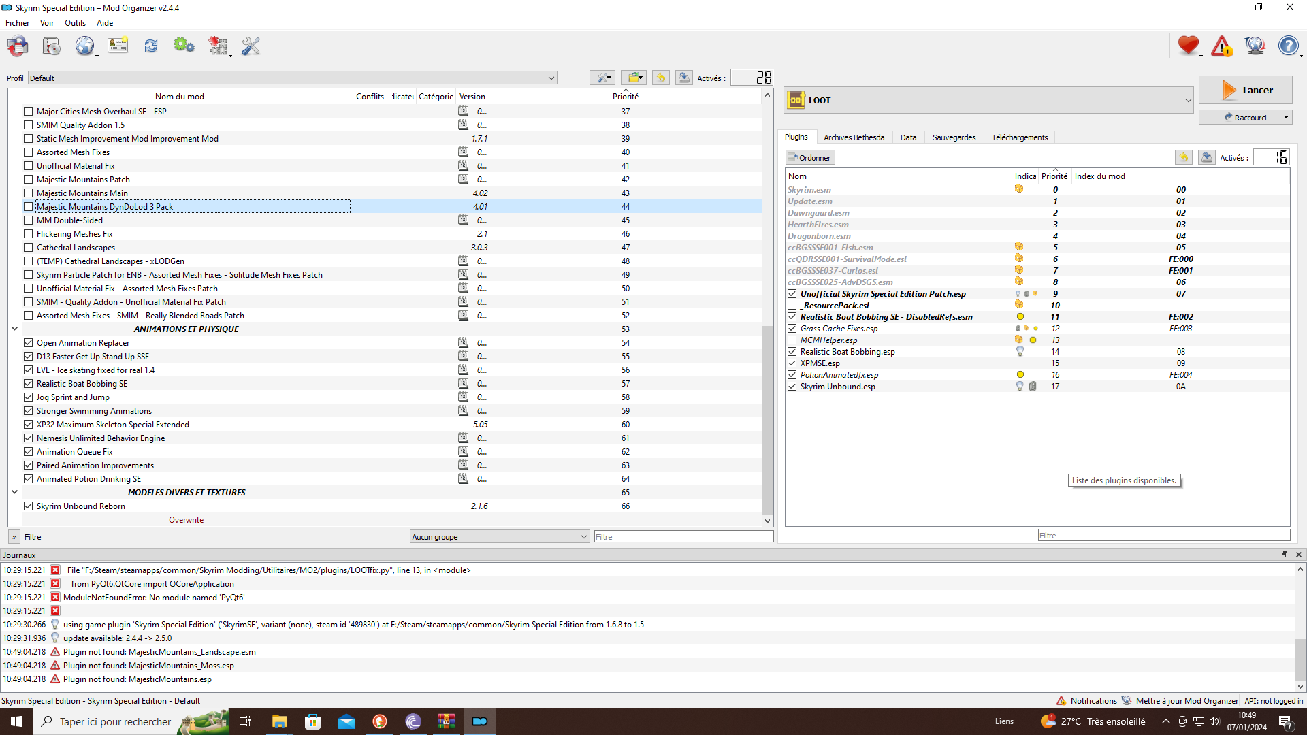Switch to the Téléchargements tab
Viewport: 1307px width, 735px height.
[1019, 137]
